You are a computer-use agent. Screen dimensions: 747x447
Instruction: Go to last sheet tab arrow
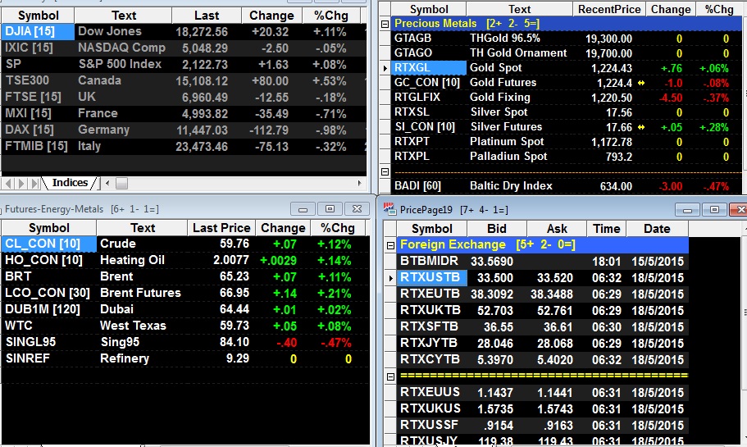click(x=34, y=184)
